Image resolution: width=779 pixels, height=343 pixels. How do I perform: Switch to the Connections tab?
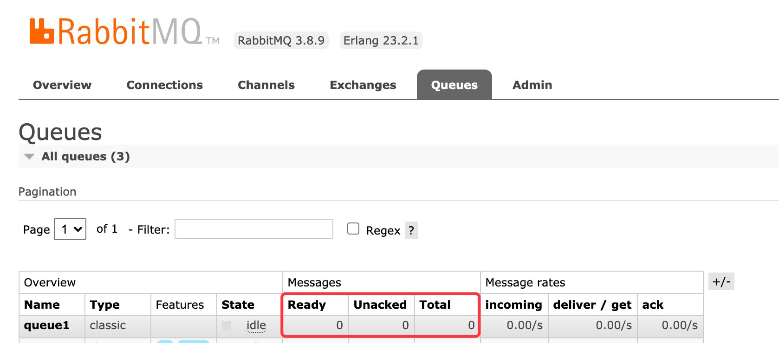(x=165, y=85)
